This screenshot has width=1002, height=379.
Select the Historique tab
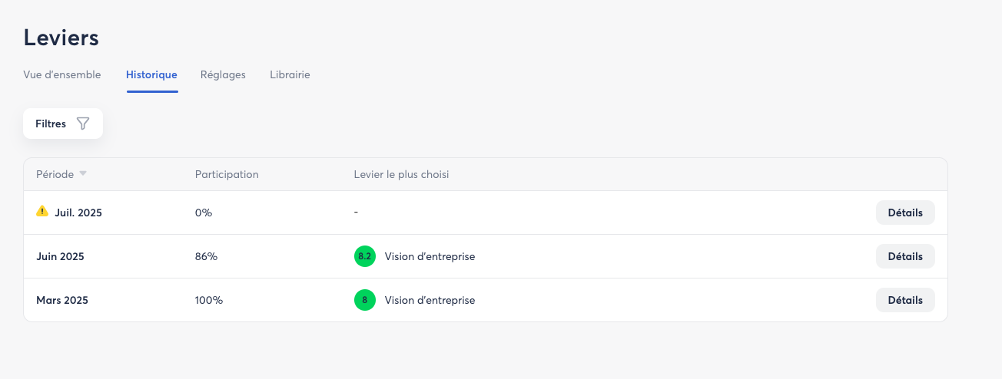[151, 74]
